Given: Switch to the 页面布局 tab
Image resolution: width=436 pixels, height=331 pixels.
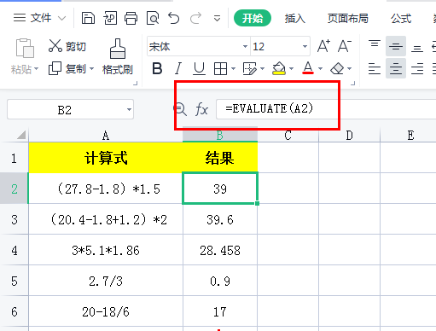Looking at the screenshot, I should 348,19.
